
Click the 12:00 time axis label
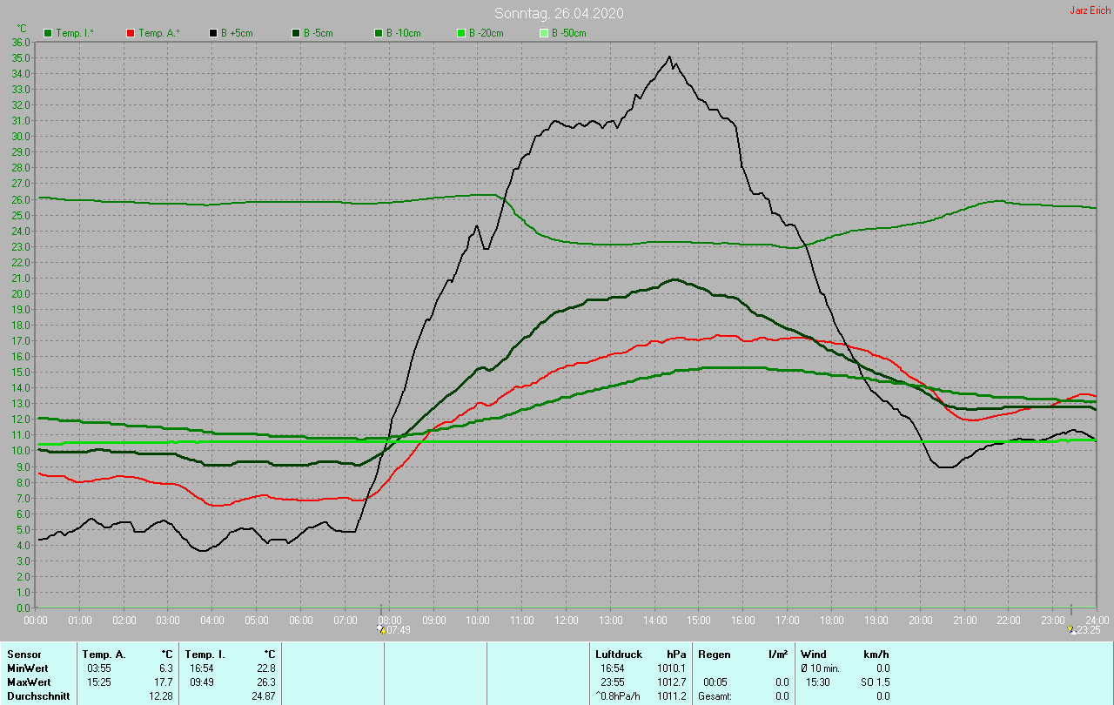click(x=567, y=620)
